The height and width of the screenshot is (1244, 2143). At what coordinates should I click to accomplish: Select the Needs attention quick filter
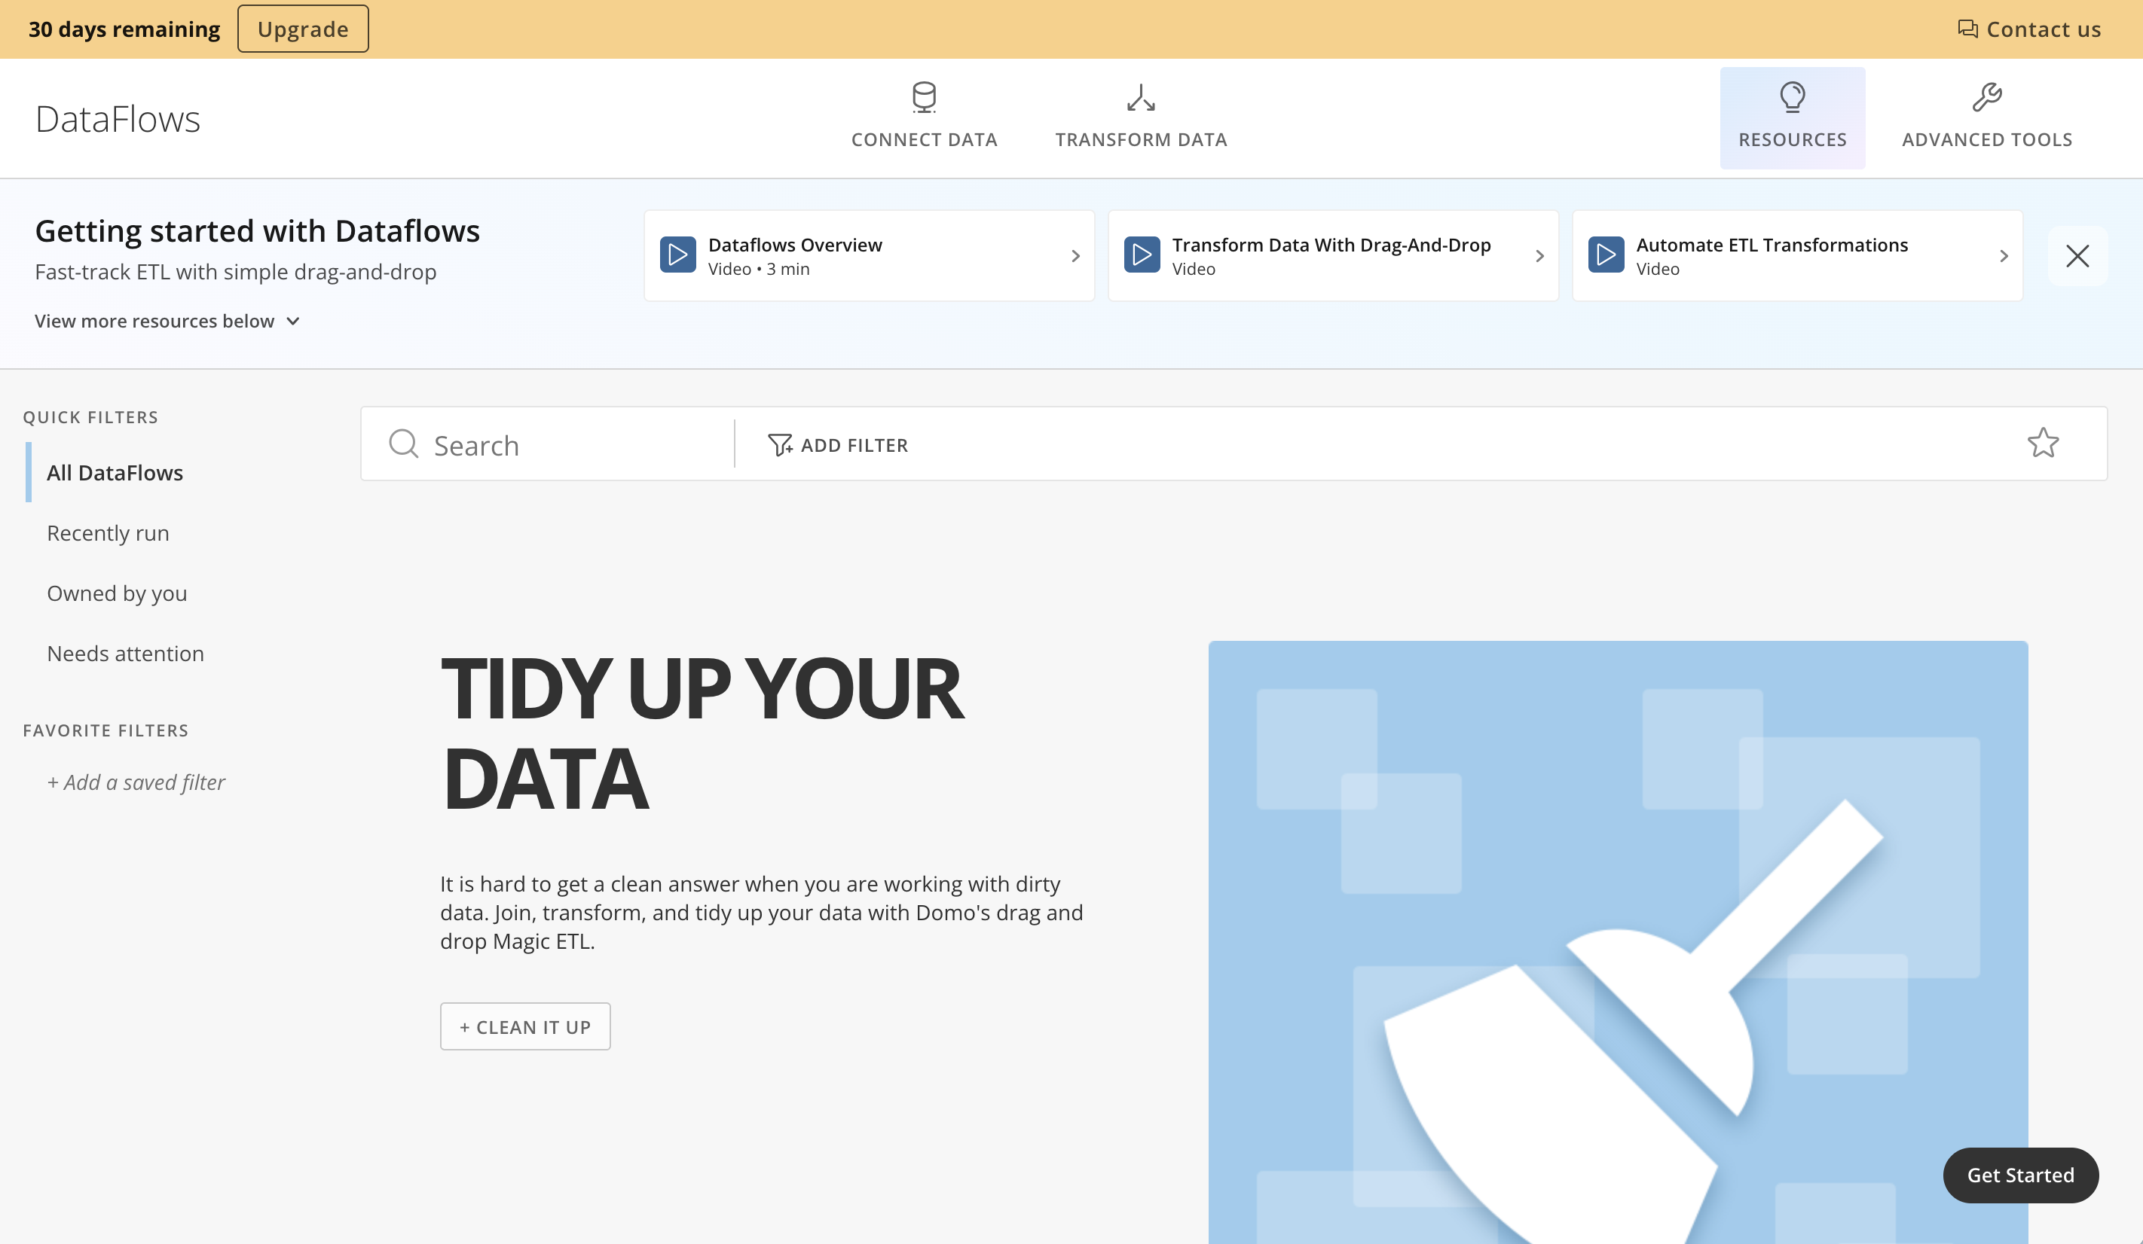coord(125,654)
